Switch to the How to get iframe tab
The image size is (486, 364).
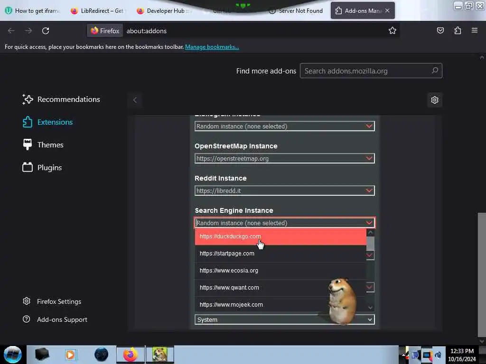click(33, 11)
